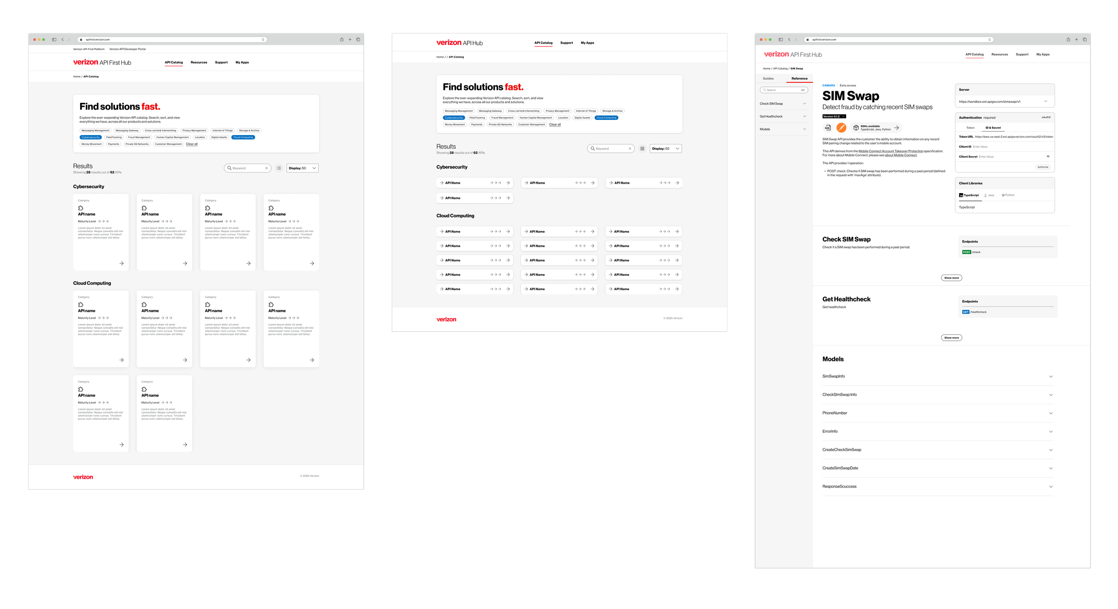Click the share icon in left browser toolbar

point(342,39)
